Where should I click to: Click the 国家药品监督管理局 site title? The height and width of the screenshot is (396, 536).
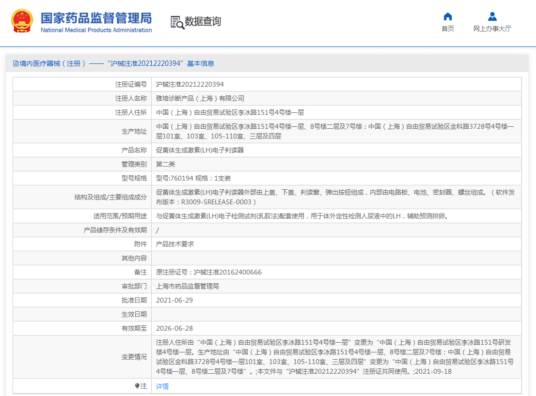(96, 18)
